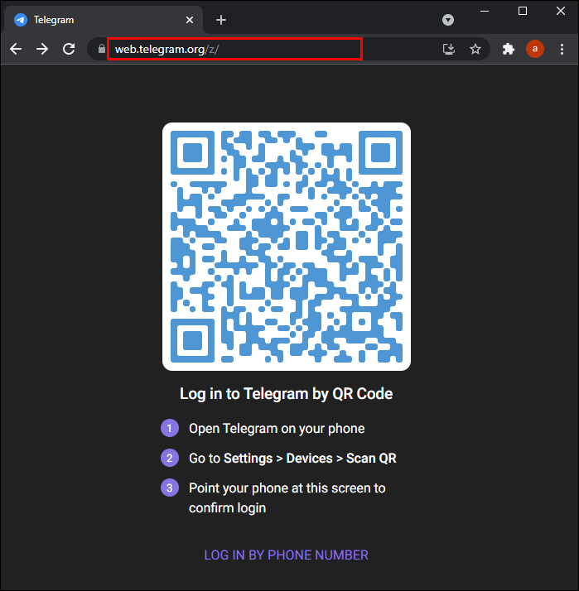The height and width of the screenshot is (591, 579).
Task: Open the Extensions puzzle icon
Action: coord(509,49)
